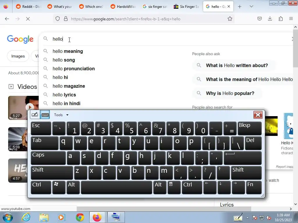The width and height of the screenshot is (298, 223).
Task: Click the muted volume tray icon
Action: [269, 218]
